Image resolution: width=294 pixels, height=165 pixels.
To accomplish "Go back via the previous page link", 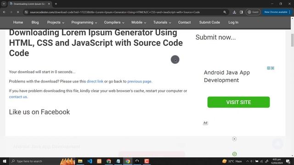I will click(139, 82).
